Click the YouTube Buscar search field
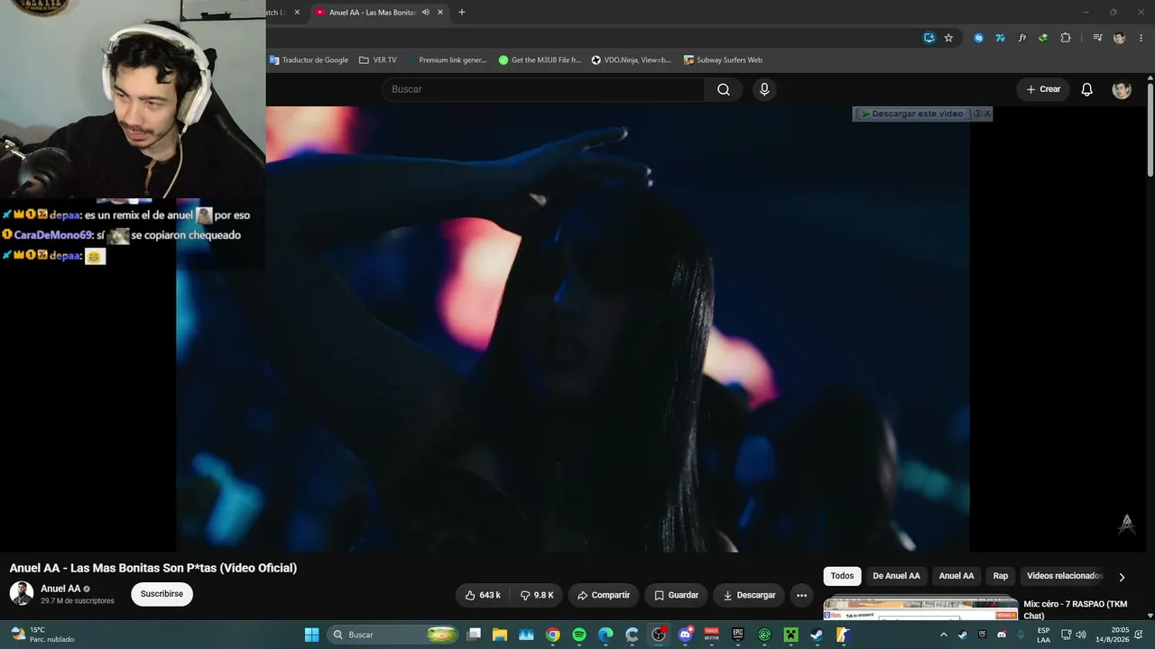Image resolution: width=1155 pixels, height=649 pixels. point(544,89)
